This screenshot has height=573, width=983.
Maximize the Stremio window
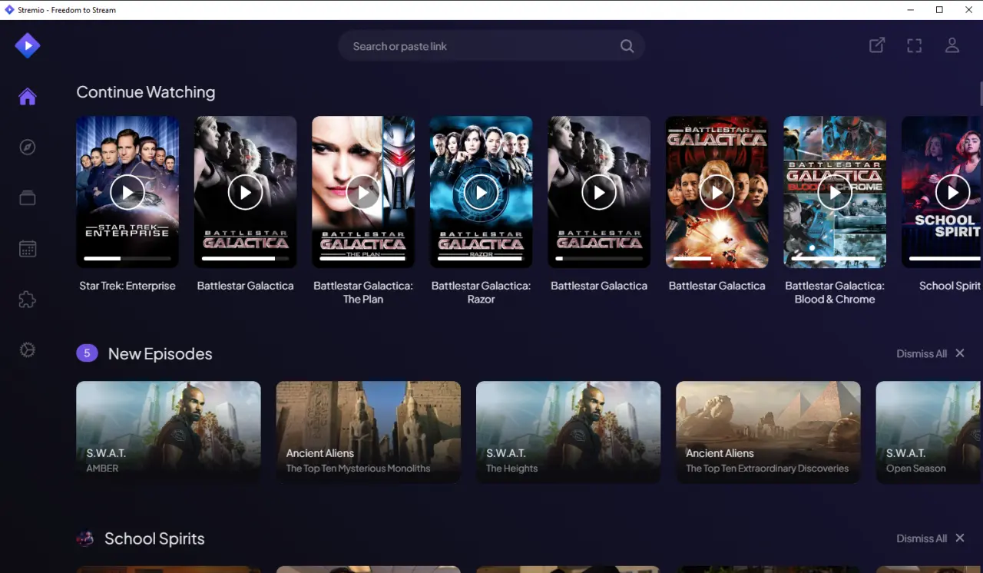point(939,10)
